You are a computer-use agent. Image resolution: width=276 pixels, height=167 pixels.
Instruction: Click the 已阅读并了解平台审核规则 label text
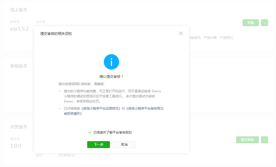(113, 132)
